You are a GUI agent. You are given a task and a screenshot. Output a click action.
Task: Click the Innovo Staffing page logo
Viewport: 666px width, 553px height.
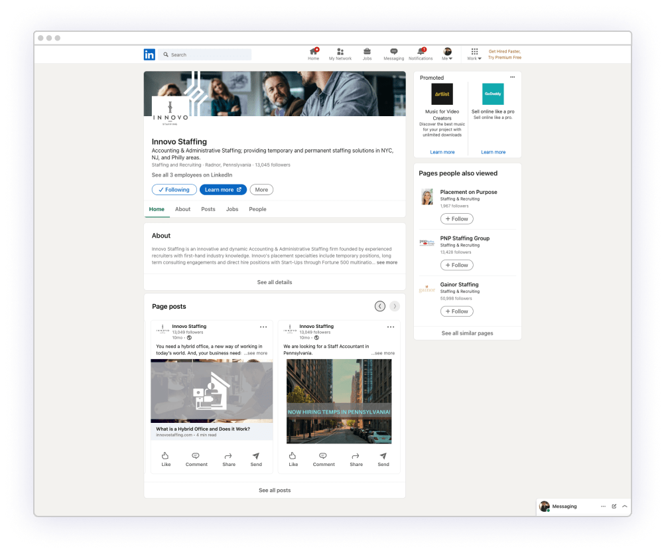[170, 113]
